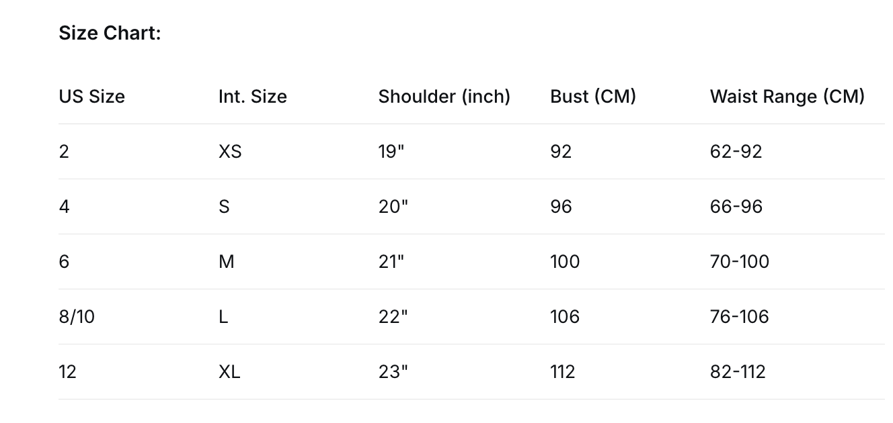The width and height of the screenshot is (893, 423).
Task: Click the 23" shoulder measurement
Action: pyautogui.click(x=393, y=372)
